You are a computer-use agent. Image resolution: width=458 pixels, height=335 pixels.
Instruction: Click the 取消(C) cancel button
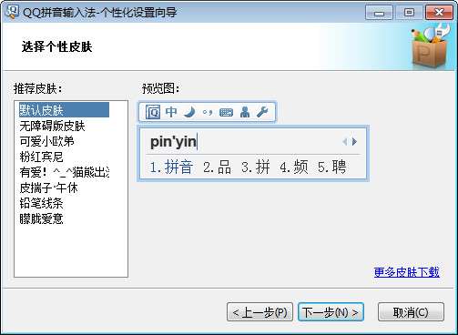pyautogui.click(x=411, y=312)
